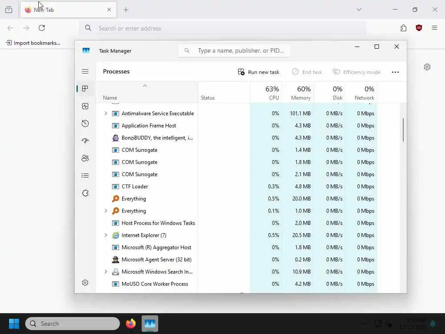Sort by CPU column header
The height and width of the screenshot is (334, 445).
[x=266, y=93]
